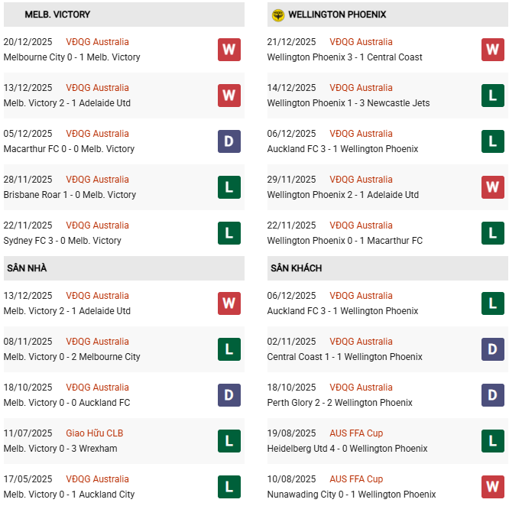Select the SÂN NHÀ home matches header

click(28, 268)
